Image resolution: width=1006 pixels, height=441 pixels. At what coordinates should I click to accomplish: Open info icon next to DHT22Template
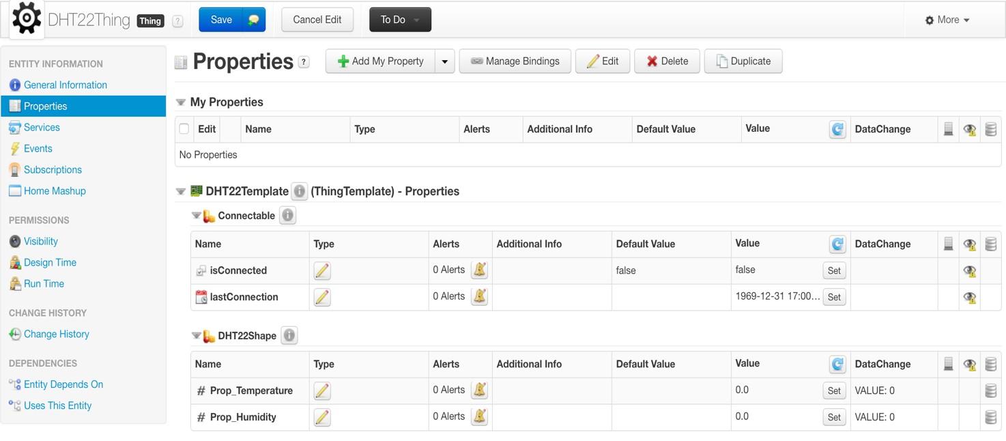click(x=299, y=191)
